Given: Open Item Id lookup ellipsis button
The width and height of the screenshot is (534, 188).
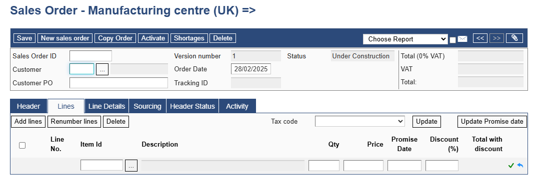Looking at the screenshot, I should [131, 166].
